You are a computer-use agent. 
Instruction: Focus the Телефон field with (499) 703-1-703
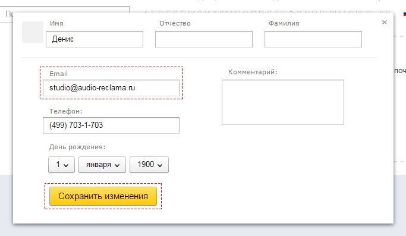[111, 125]
